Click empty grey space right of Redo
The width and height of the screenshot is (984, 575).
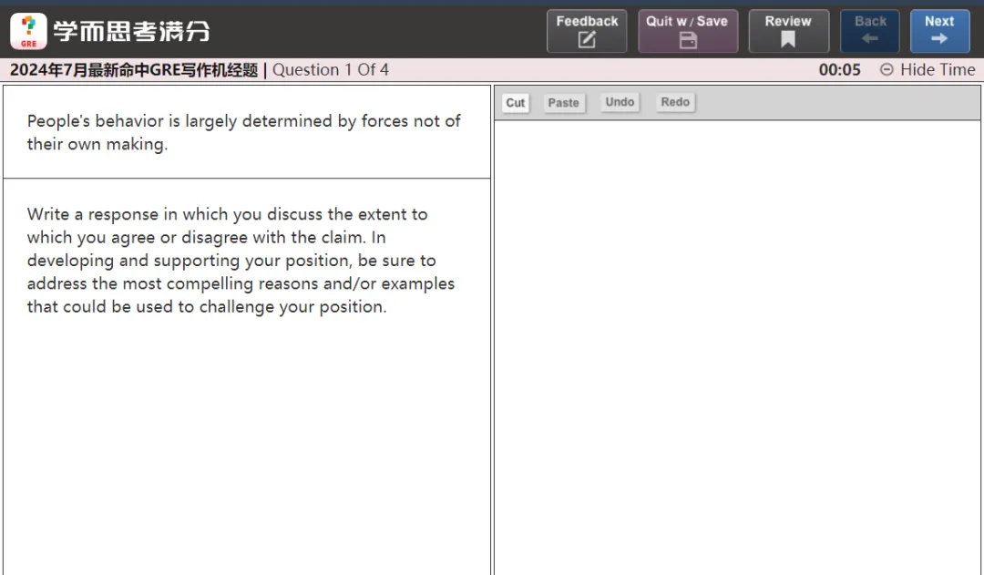(x=838, y=103)
